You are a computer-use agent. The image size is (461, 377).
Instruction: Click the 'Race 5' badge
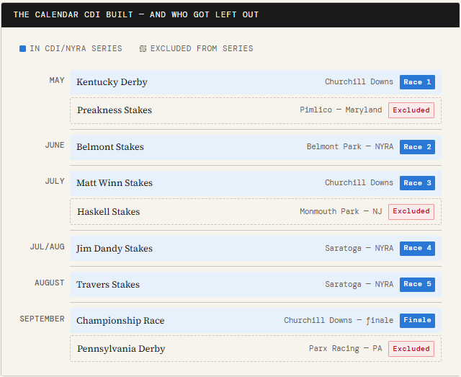click(417, 285)
